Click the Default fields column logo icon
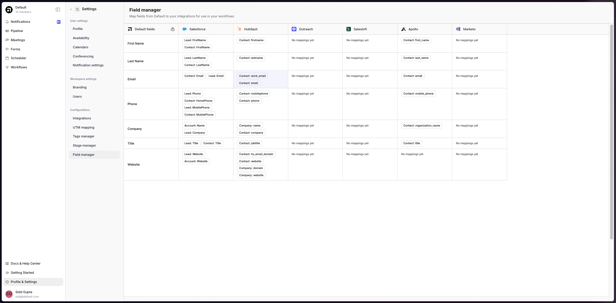Viewport: 616px width, 303px height. pos(130,29)
